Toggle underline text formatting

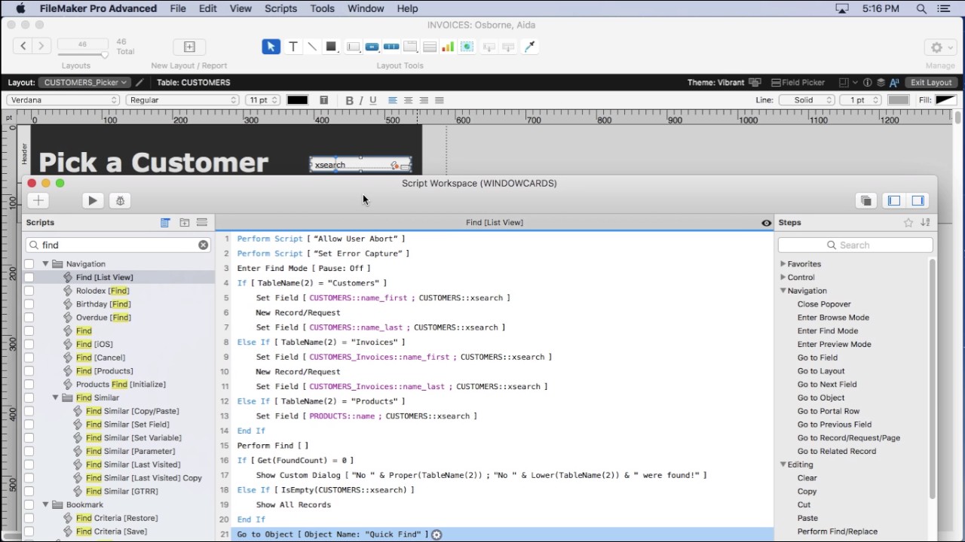(x=372, y=100)
